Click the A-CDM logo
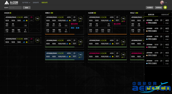The height and width of the screenshot is (94, 172). click(11, 3)
